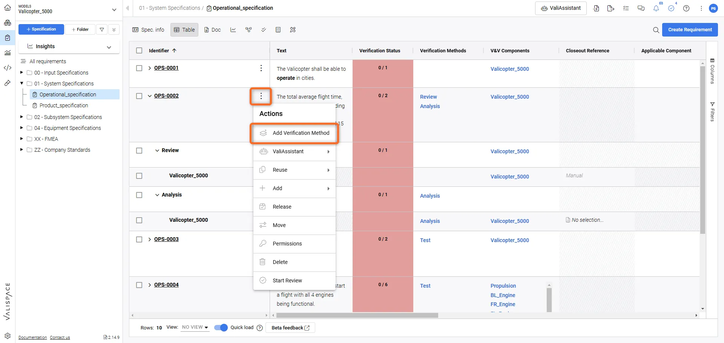Viewport: 724px width, 343px height.
Task: Check checkbox of Valicopter_5000 under Review
Action: click(x=139, y=176)
